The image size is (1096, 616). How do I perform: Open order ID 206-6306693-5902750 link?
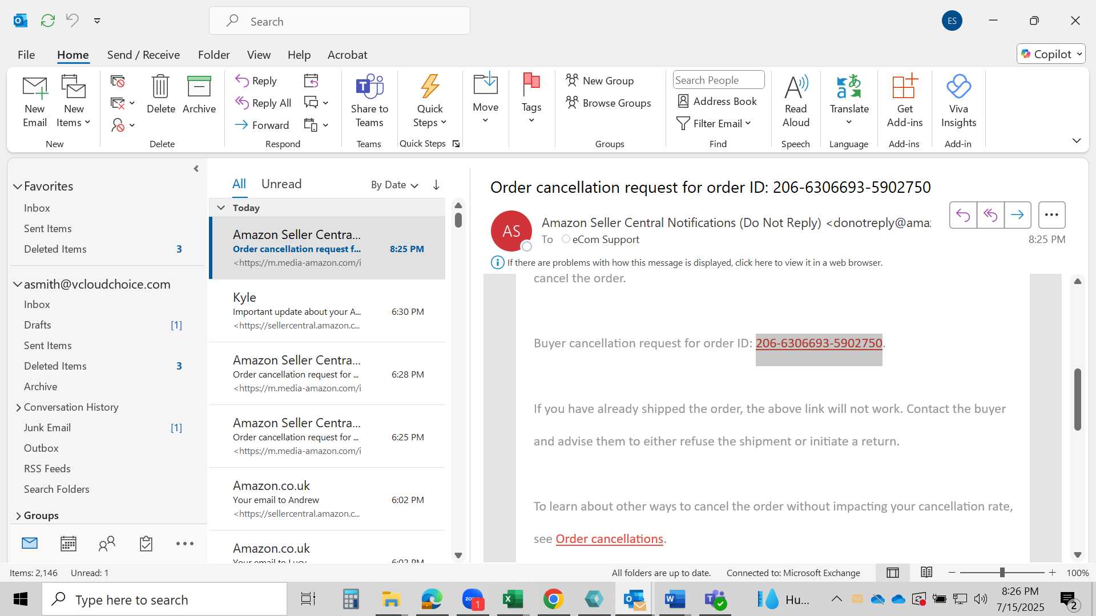(819, 343)
